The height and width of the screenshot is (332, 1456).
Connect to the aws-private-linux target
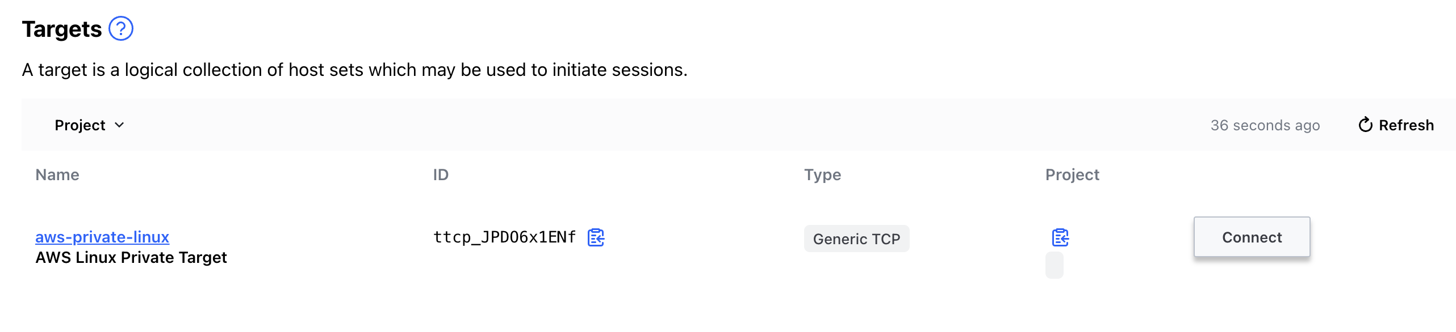[x=1252, y=237]
